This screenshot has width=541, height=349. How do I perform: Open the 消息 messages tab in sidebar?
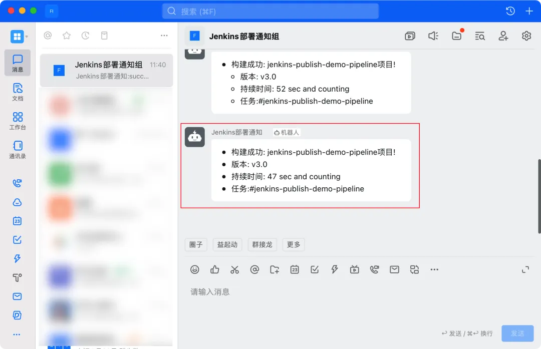[18, 63]
